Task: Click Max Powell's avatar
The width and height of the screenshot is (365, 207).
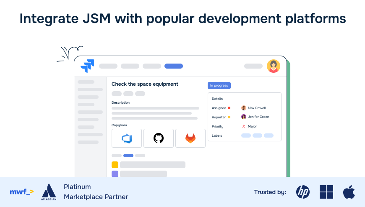Action: pyautogui.click(x=244, y=108)
